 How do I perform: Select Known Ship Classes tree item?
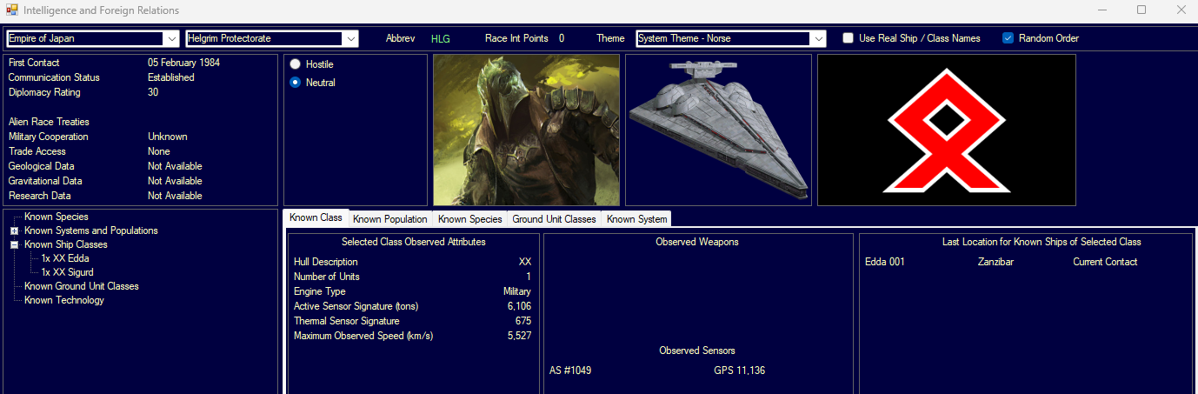tap(66, 244)
